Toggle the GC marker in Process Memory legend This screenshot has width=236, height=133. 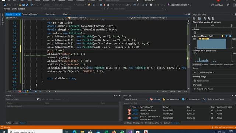(x=222, y=36)
